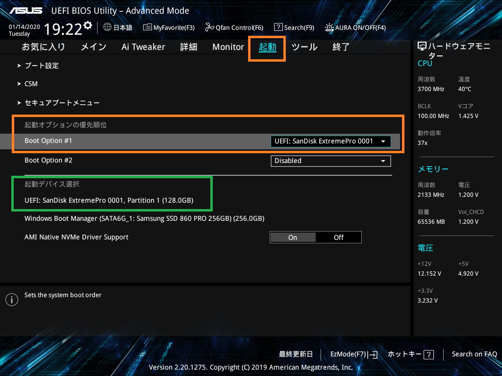Open MyFavorite(F3) from the top bar
The width and height of the screenshot is (502, 376).
pyautogui.click(x=169, y=28)
